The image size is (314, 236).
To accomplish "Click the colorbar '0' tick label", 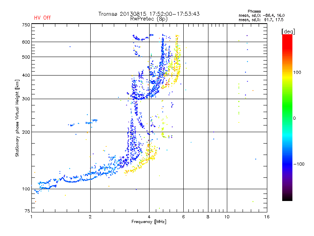I will pos(294,118).
